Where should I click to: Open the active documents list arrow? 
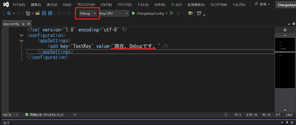point(289,24)
